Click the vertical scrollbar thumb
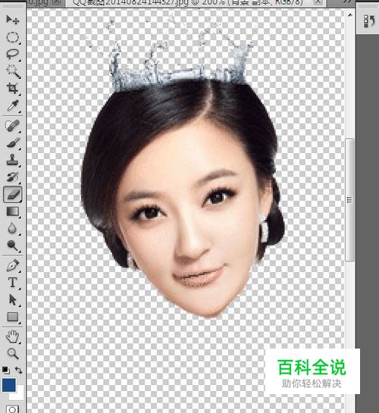Image resolution: width=379 pixels, height=413 pixels. click(349, 199)
